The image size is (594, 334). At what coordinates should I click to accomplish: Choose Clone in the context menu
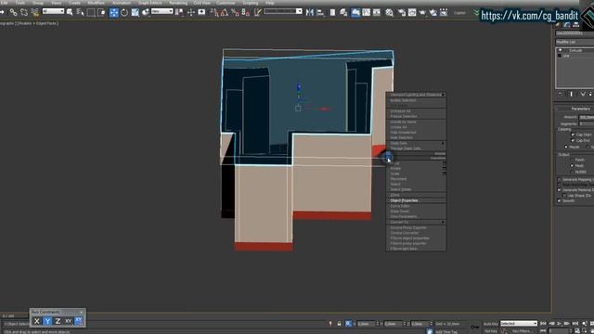[x=416, y=195]
